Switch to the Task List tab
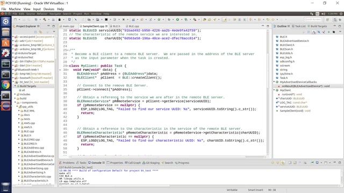This screenshot has width=344, height=193. [x=299, y=26]
